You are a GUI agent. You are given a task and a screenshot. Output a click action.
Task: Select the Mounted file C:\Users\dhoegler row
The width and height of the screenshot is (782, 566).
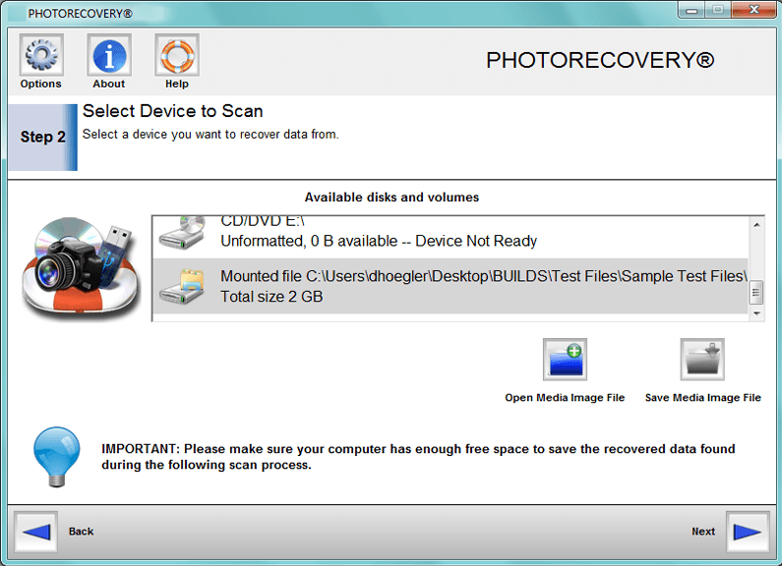pos(450,286)
